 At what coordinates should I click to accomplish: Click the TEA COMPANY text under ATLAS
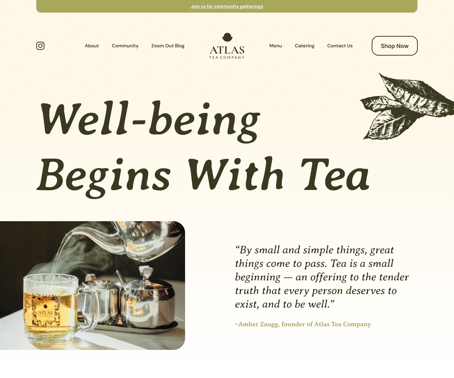click(227, 57)
